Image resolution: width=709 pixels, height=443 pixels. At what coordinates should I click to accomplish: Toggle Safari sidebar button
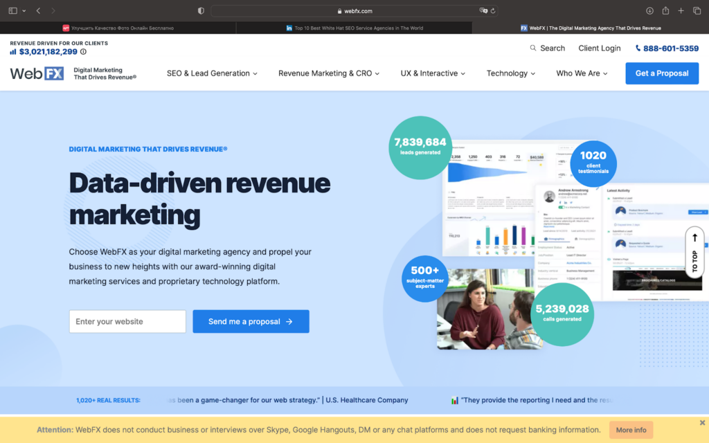tap(12, 11)
